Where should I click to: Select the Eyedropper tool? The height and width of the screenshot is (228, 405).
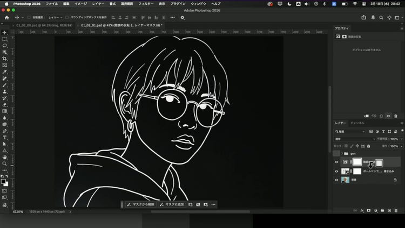point(4,72)
